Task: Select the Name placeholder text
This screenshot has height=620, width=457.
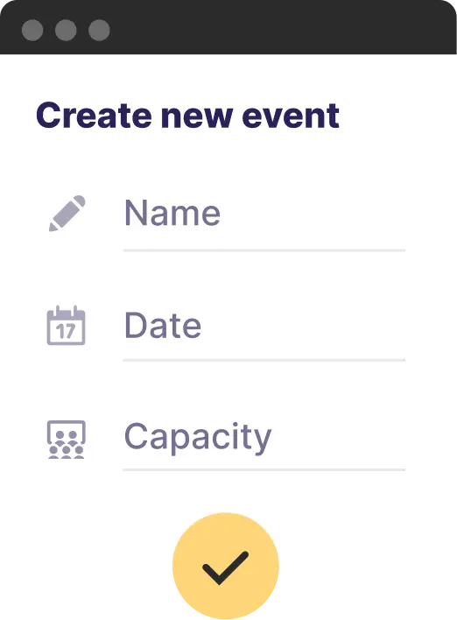Action: [x=172, y=213]
